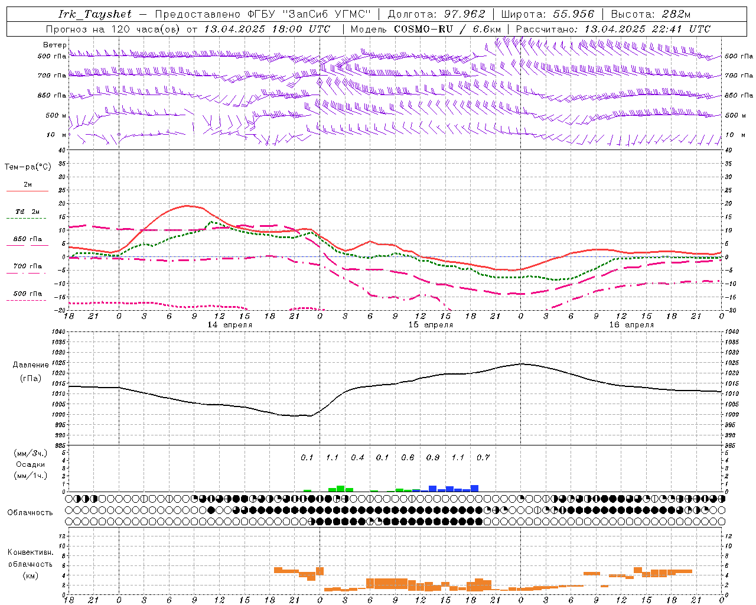Click the Ветер wind panel label
Screen dimensions: 756x605
coord(55,45)
